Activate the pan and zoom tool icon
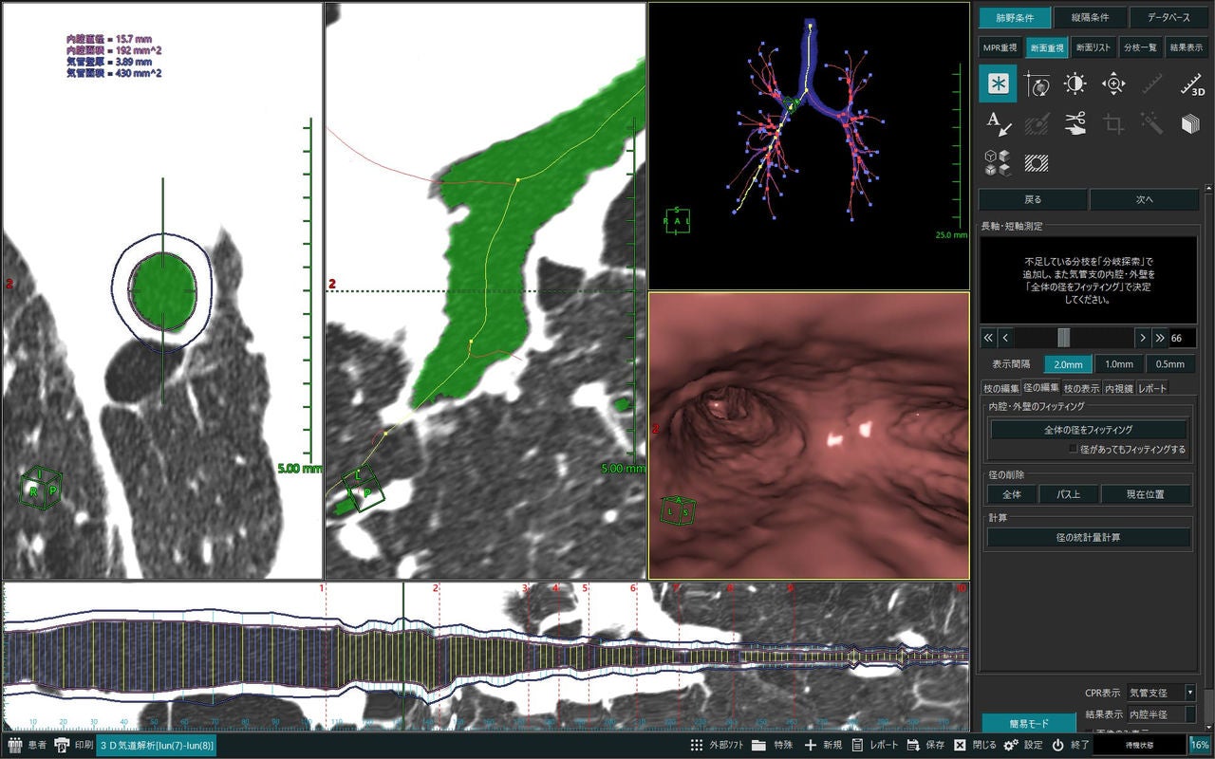 [1113, 83]
